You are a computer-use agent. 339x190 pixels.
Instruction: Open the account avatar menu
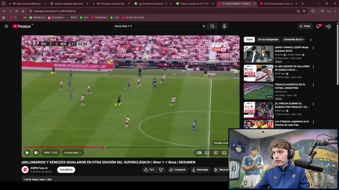328,26
